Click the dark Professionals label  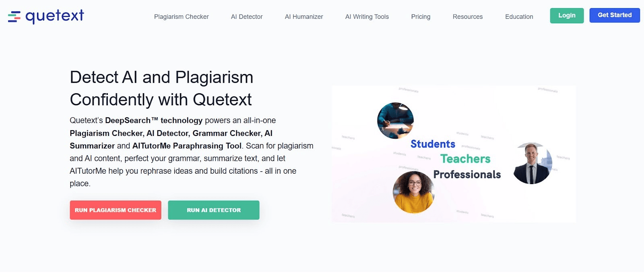point(467,174)
